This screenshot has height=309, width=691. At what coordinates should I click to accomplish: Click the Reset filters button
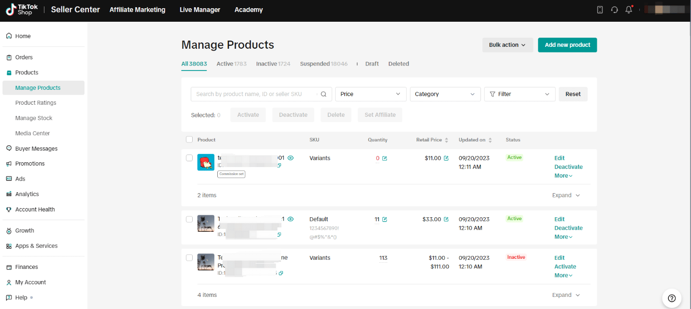click(573, 94)
